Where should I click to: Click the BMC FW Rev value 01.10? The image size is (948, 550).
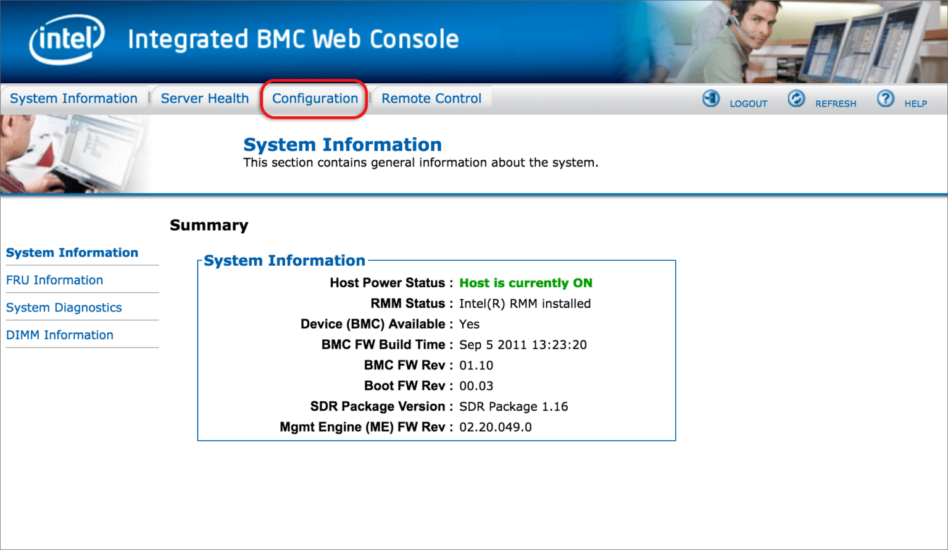(476, 365)
